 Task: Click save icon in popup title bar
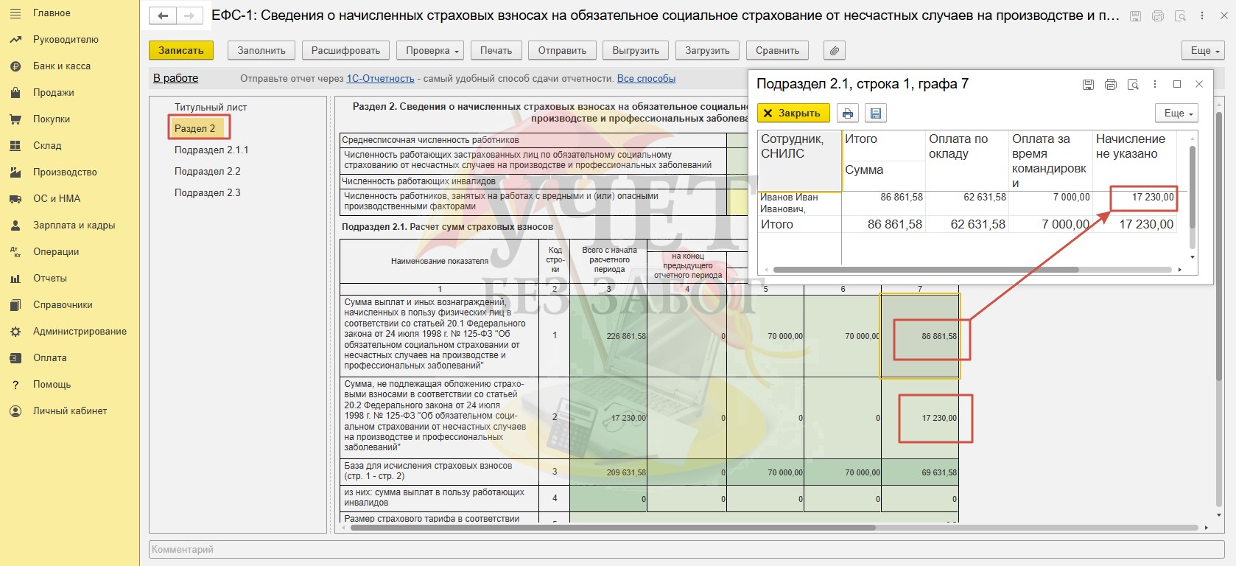[x=1088, y=85]
